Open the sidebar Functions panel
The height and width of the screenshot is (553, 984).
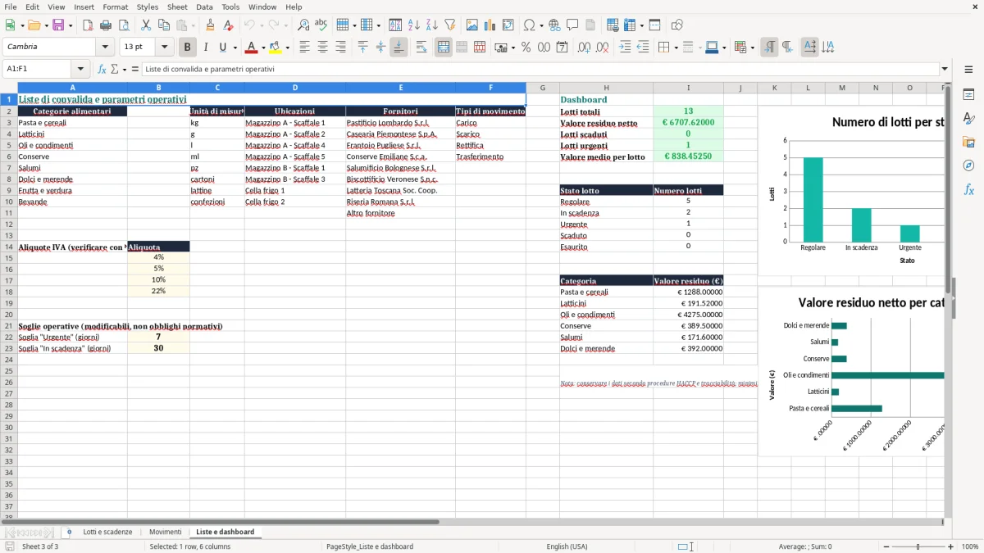(968, 189)
